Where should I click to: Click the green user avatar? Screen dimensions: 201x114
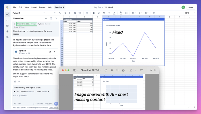[x=183, y=7]
